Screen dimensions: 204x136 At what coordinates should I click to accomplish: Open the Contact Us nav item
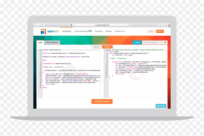point(119,31)
